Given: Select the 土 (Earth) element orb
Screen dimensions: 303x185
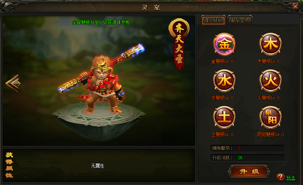Looking at the screenshot, I should 224,117.
